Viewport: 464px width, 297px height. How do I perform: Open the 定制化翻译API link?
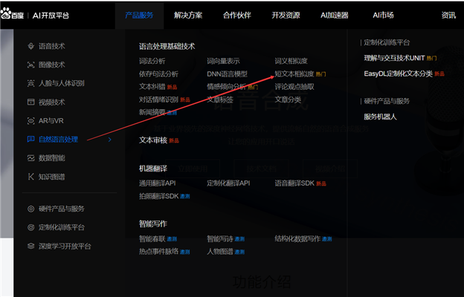pos(228,183)
